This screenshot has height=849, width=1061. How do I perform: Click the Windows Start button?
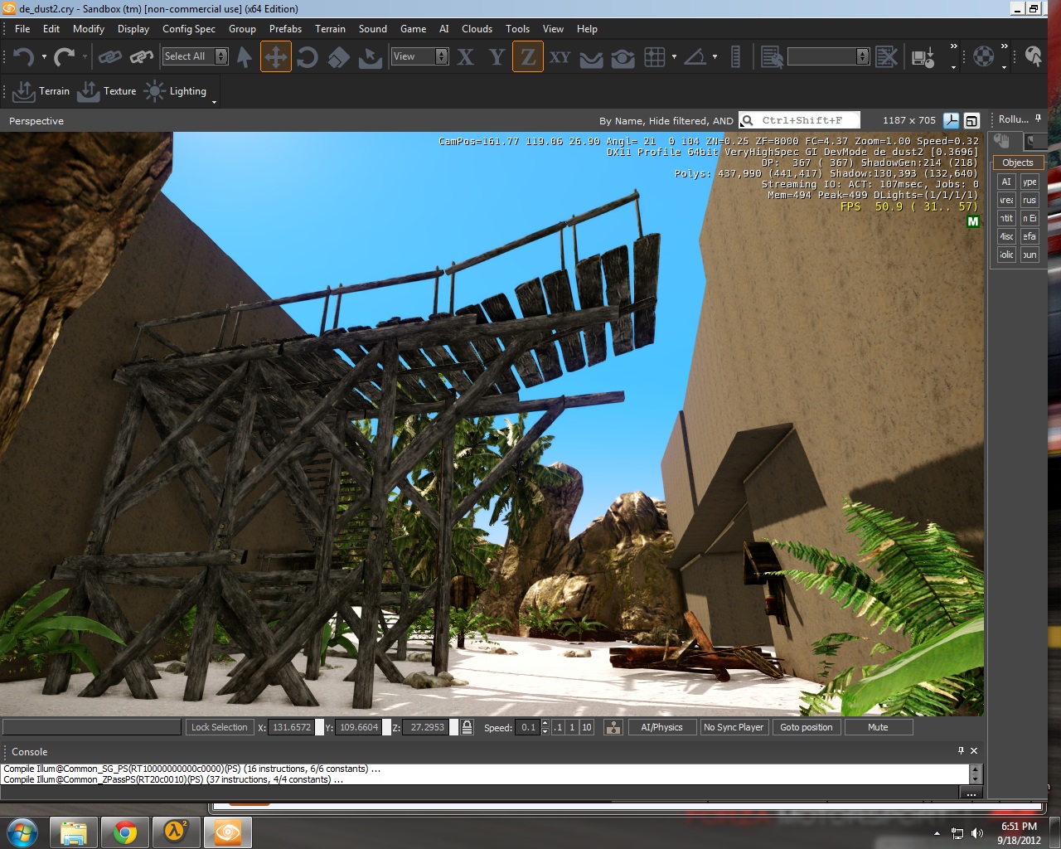tap(22, 832)
